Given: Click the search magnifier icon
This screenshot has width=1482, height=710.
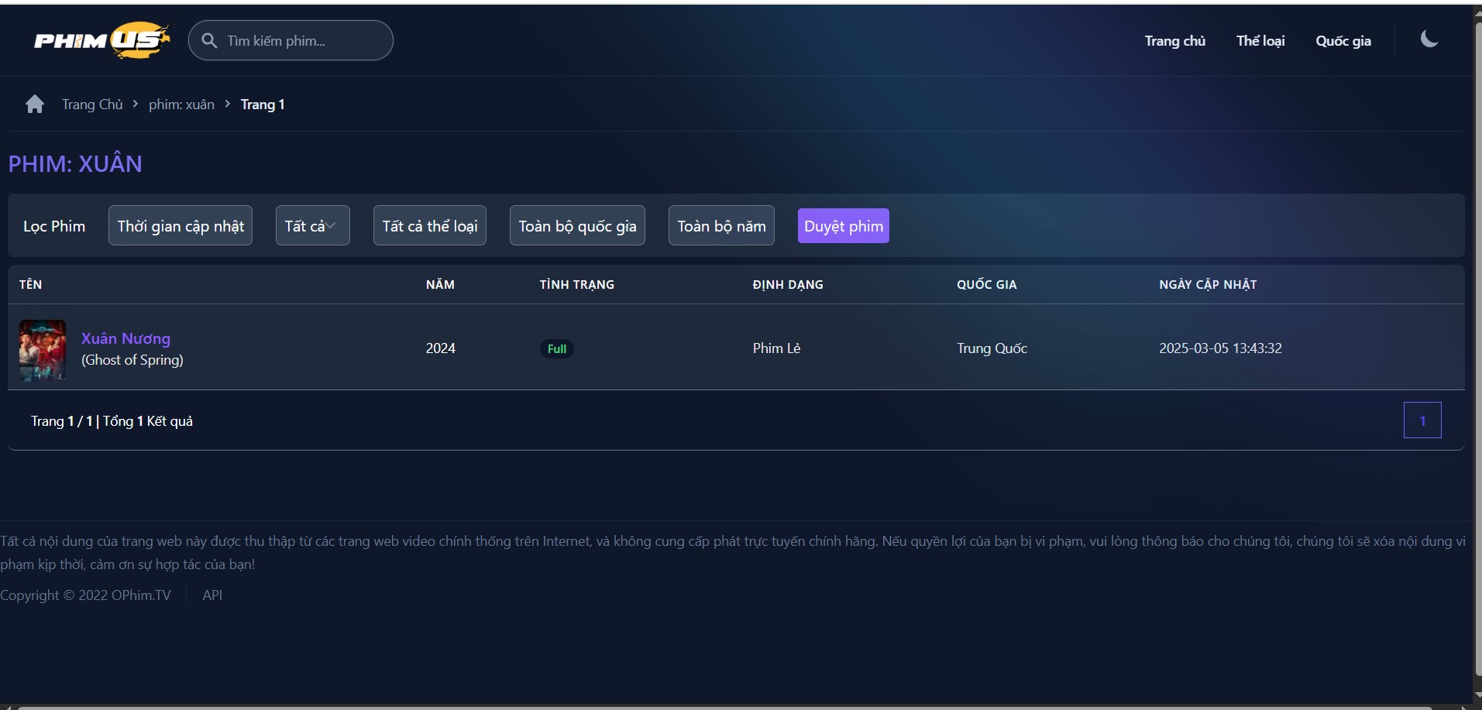Looking at the screenshot, I should point(209,40).
